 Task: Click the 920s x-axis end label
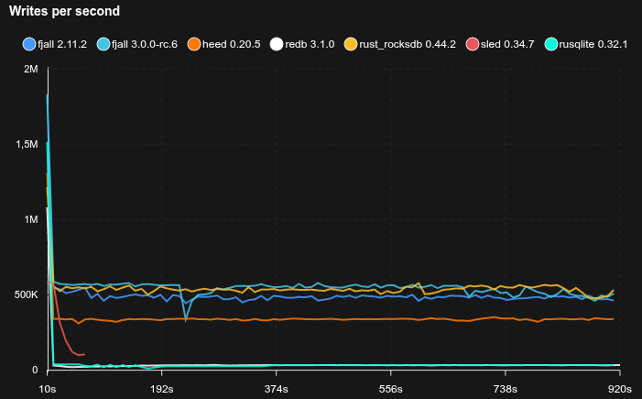tap(620, 388)
